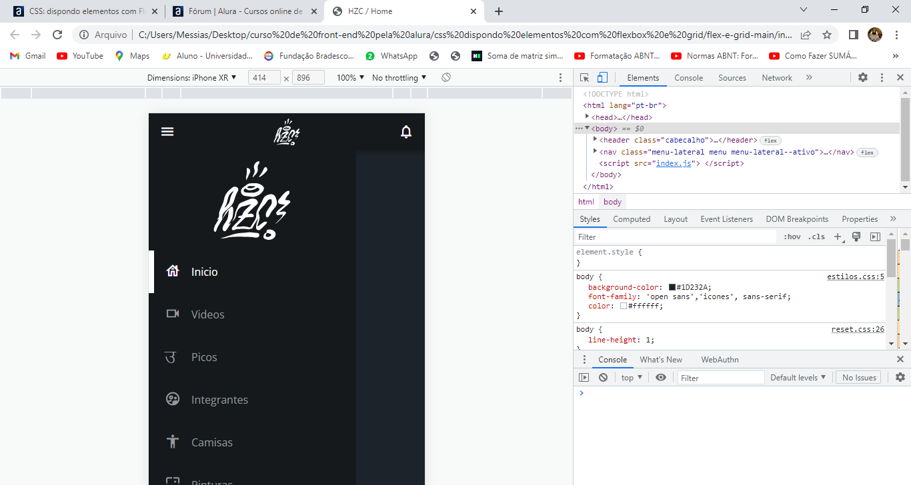Screen dimensions: 911x485
Task: Toggle element state with :hov
Action: (792, 237)
